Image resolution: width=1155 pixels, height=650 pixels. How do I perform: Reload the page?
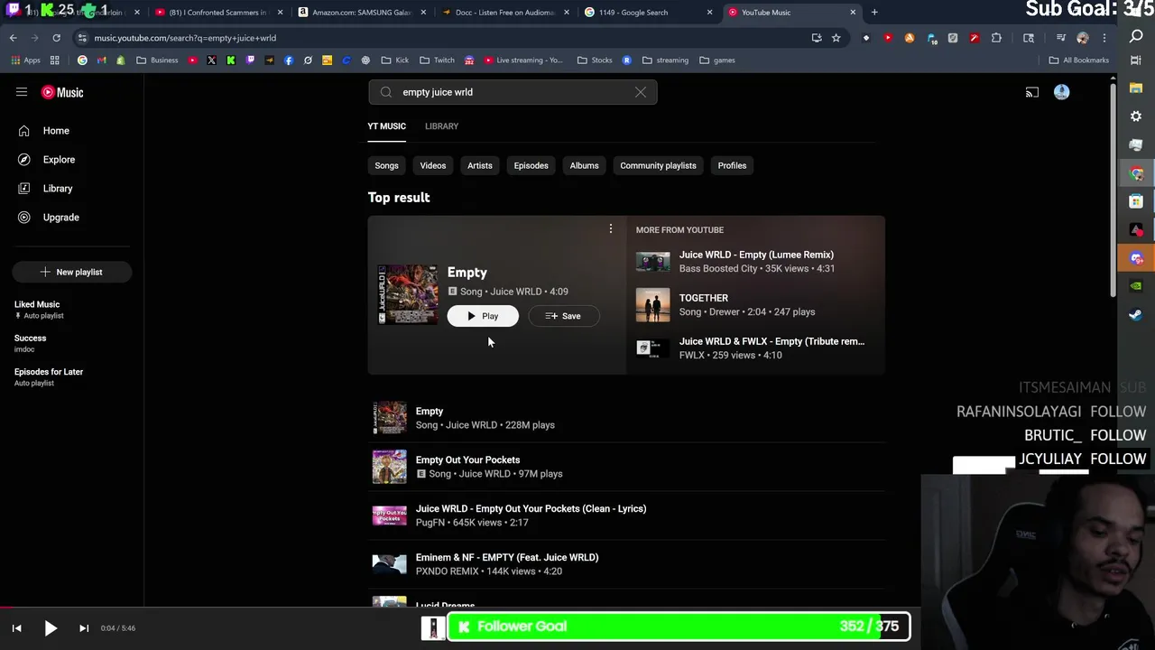coord(56,38)
